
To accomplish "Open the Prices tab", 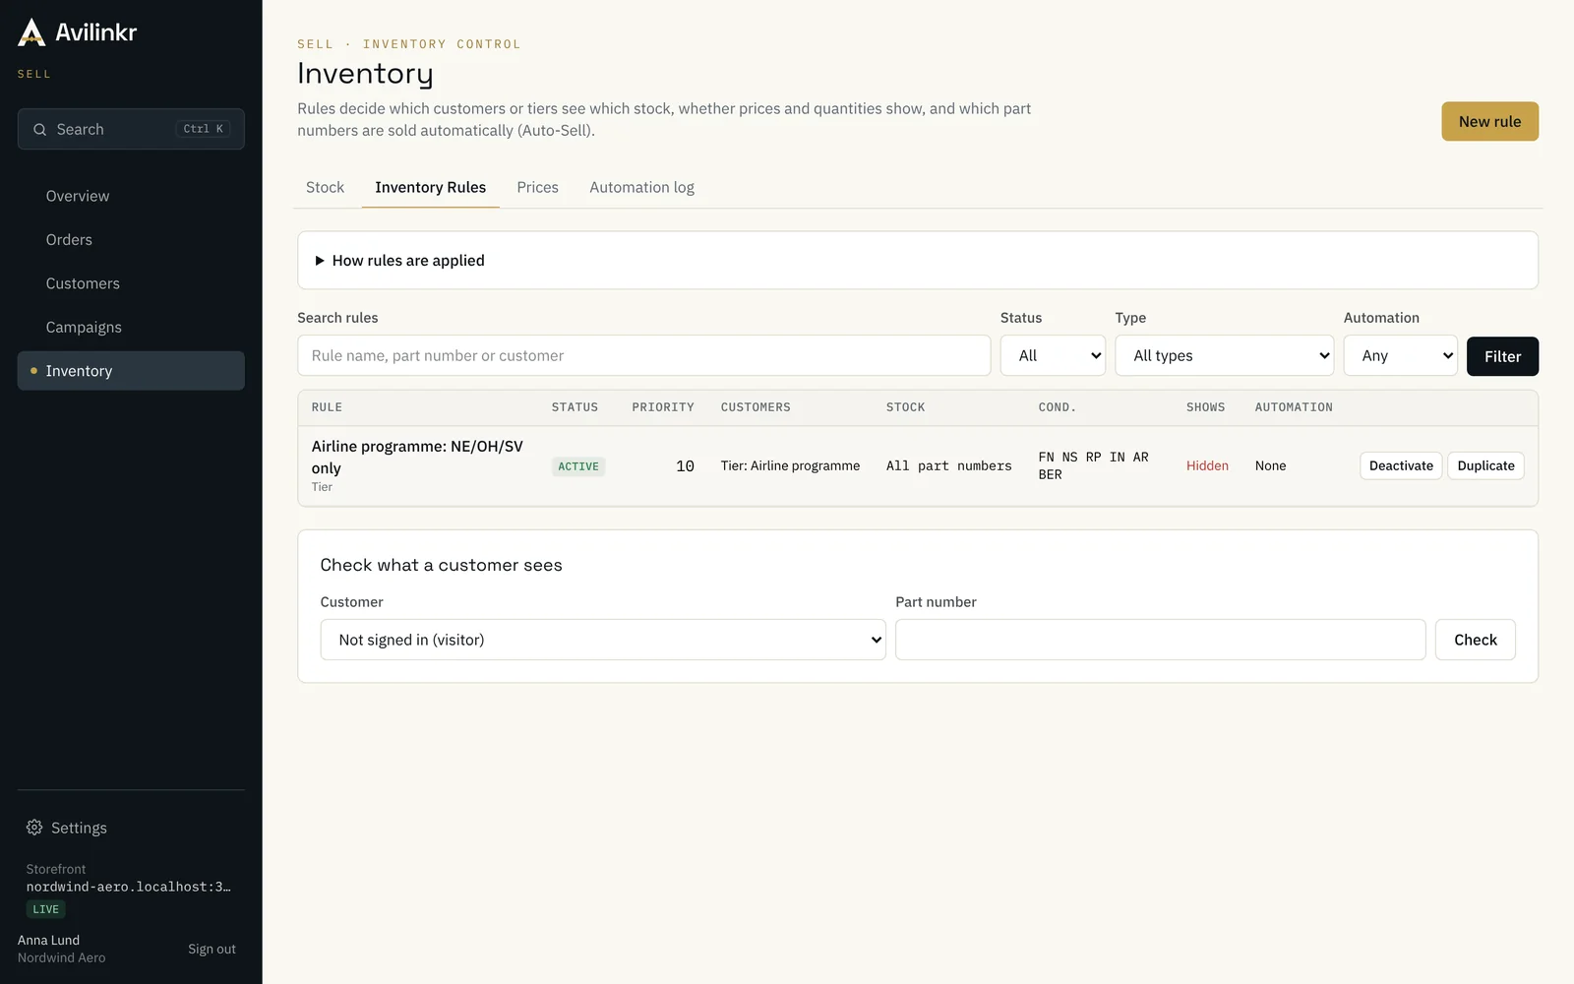I will point(537,187).
